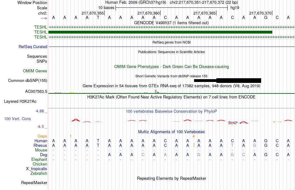The image size is (295, 190).
Task: Click the 10 bases scale bar
Action: (x=172, y=8)
